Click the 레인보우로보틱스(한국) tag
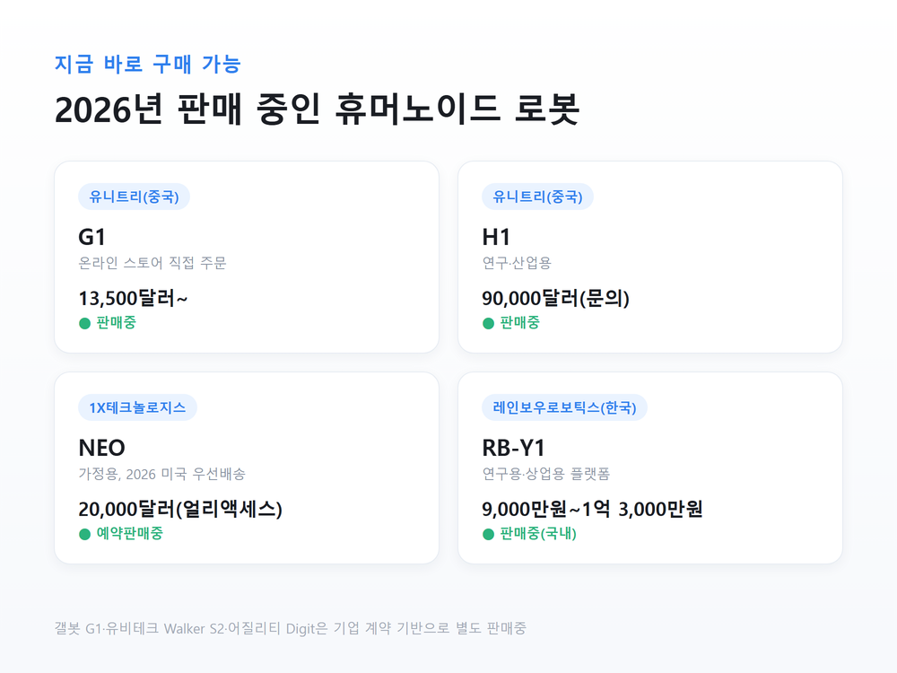The image size is (897, 673). 564,407
